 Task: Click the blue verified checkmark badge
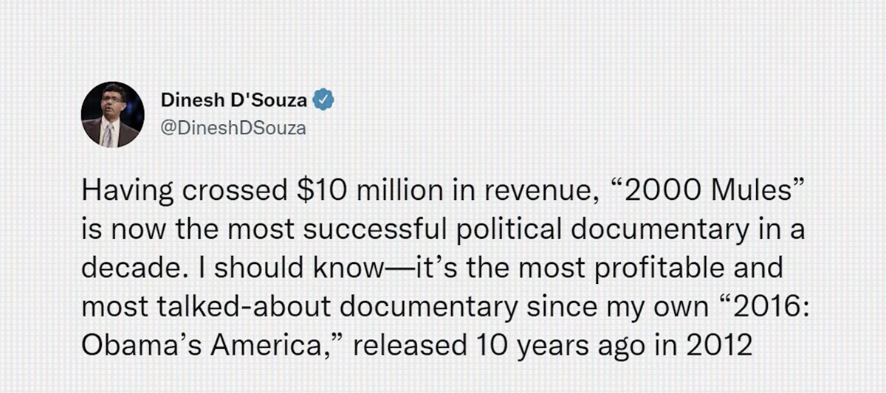(323, 100)
